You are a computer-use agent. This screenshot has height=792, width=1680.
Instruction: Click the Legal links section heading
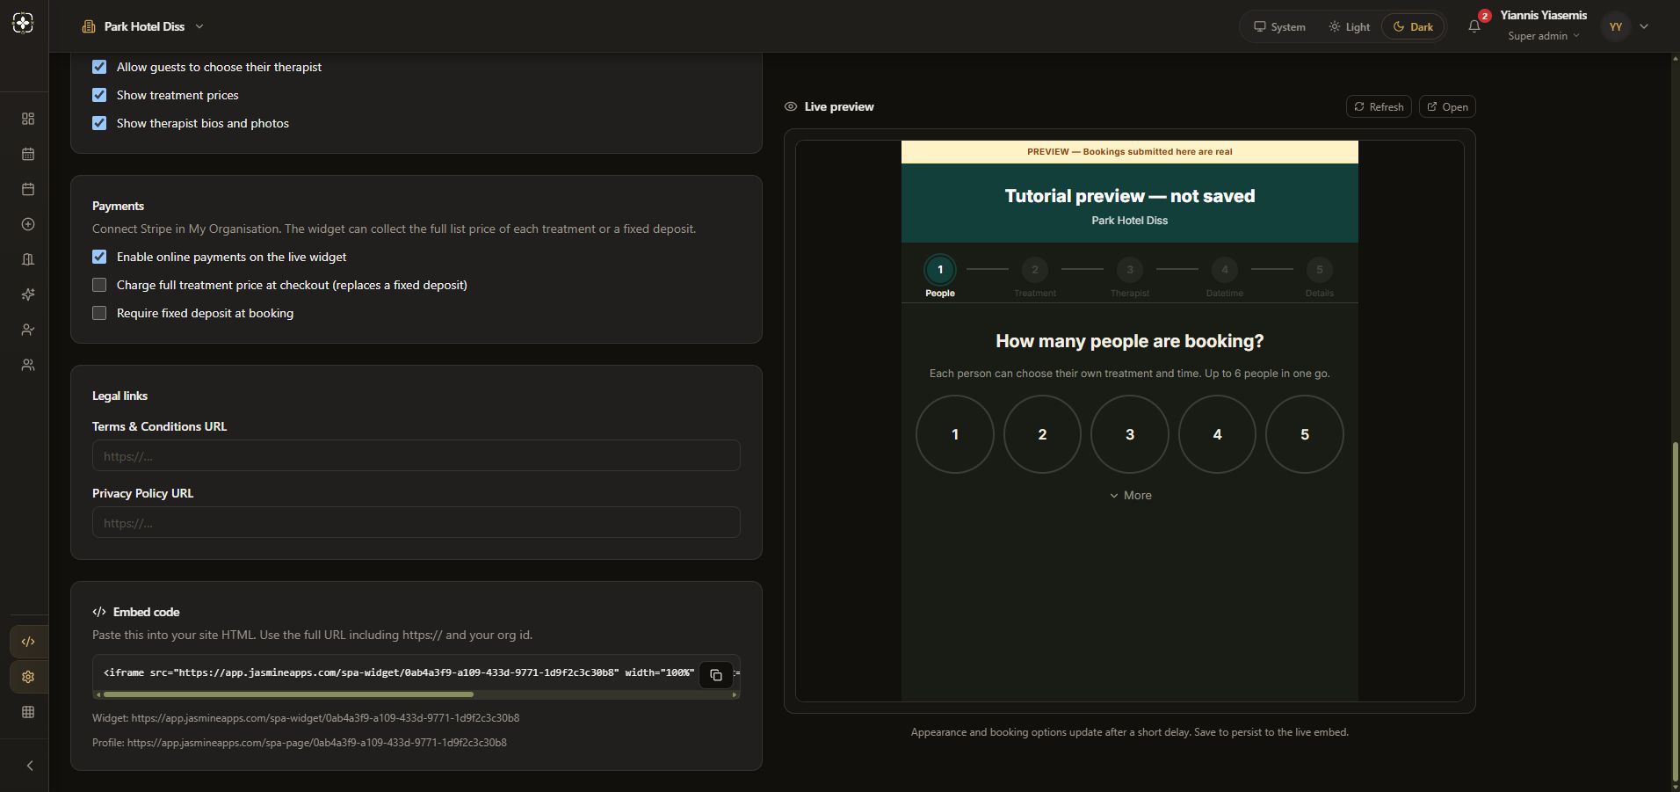119,396
